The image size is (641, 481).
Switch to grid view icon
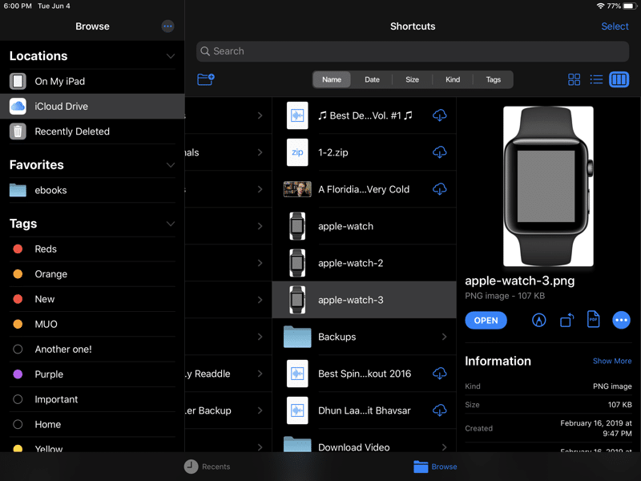(x=574, y=79)
